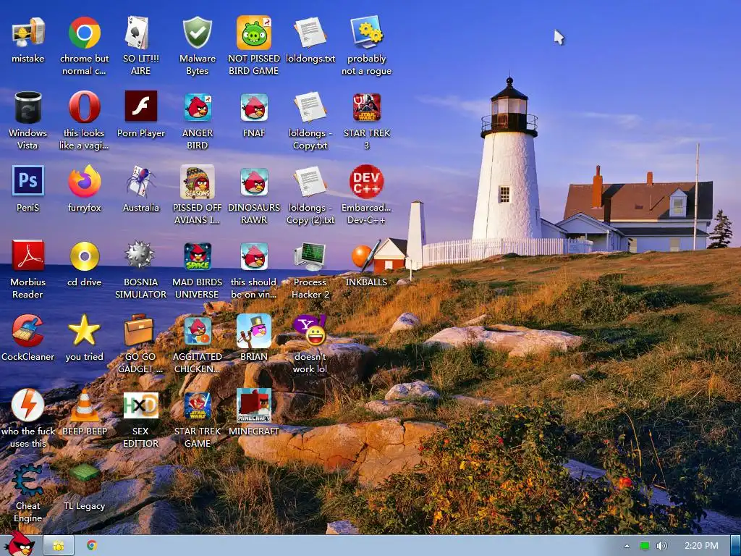The width and height of the screenshot is (741, 556).
Task: Click the 2:20 PM taskbar clock
Action: tap(700, 546)
